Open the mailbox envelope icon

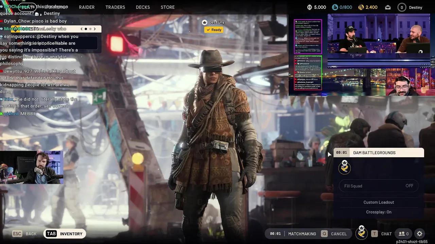coord(388,7)
